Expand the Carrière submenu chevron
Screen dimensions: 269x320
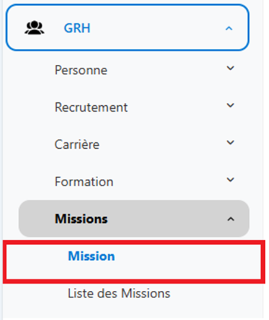click(230, 143)
